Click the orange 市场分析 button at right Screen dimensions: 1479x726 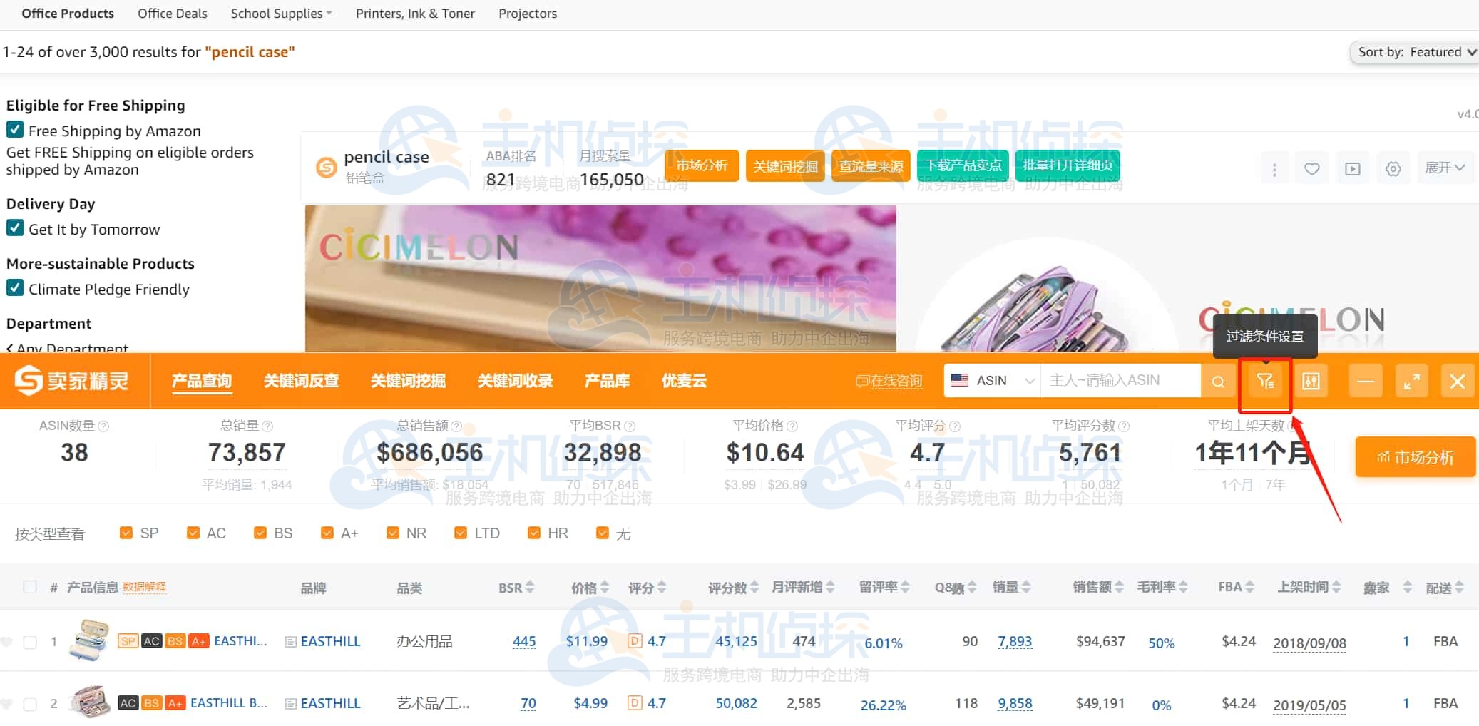coord(1415,457)
